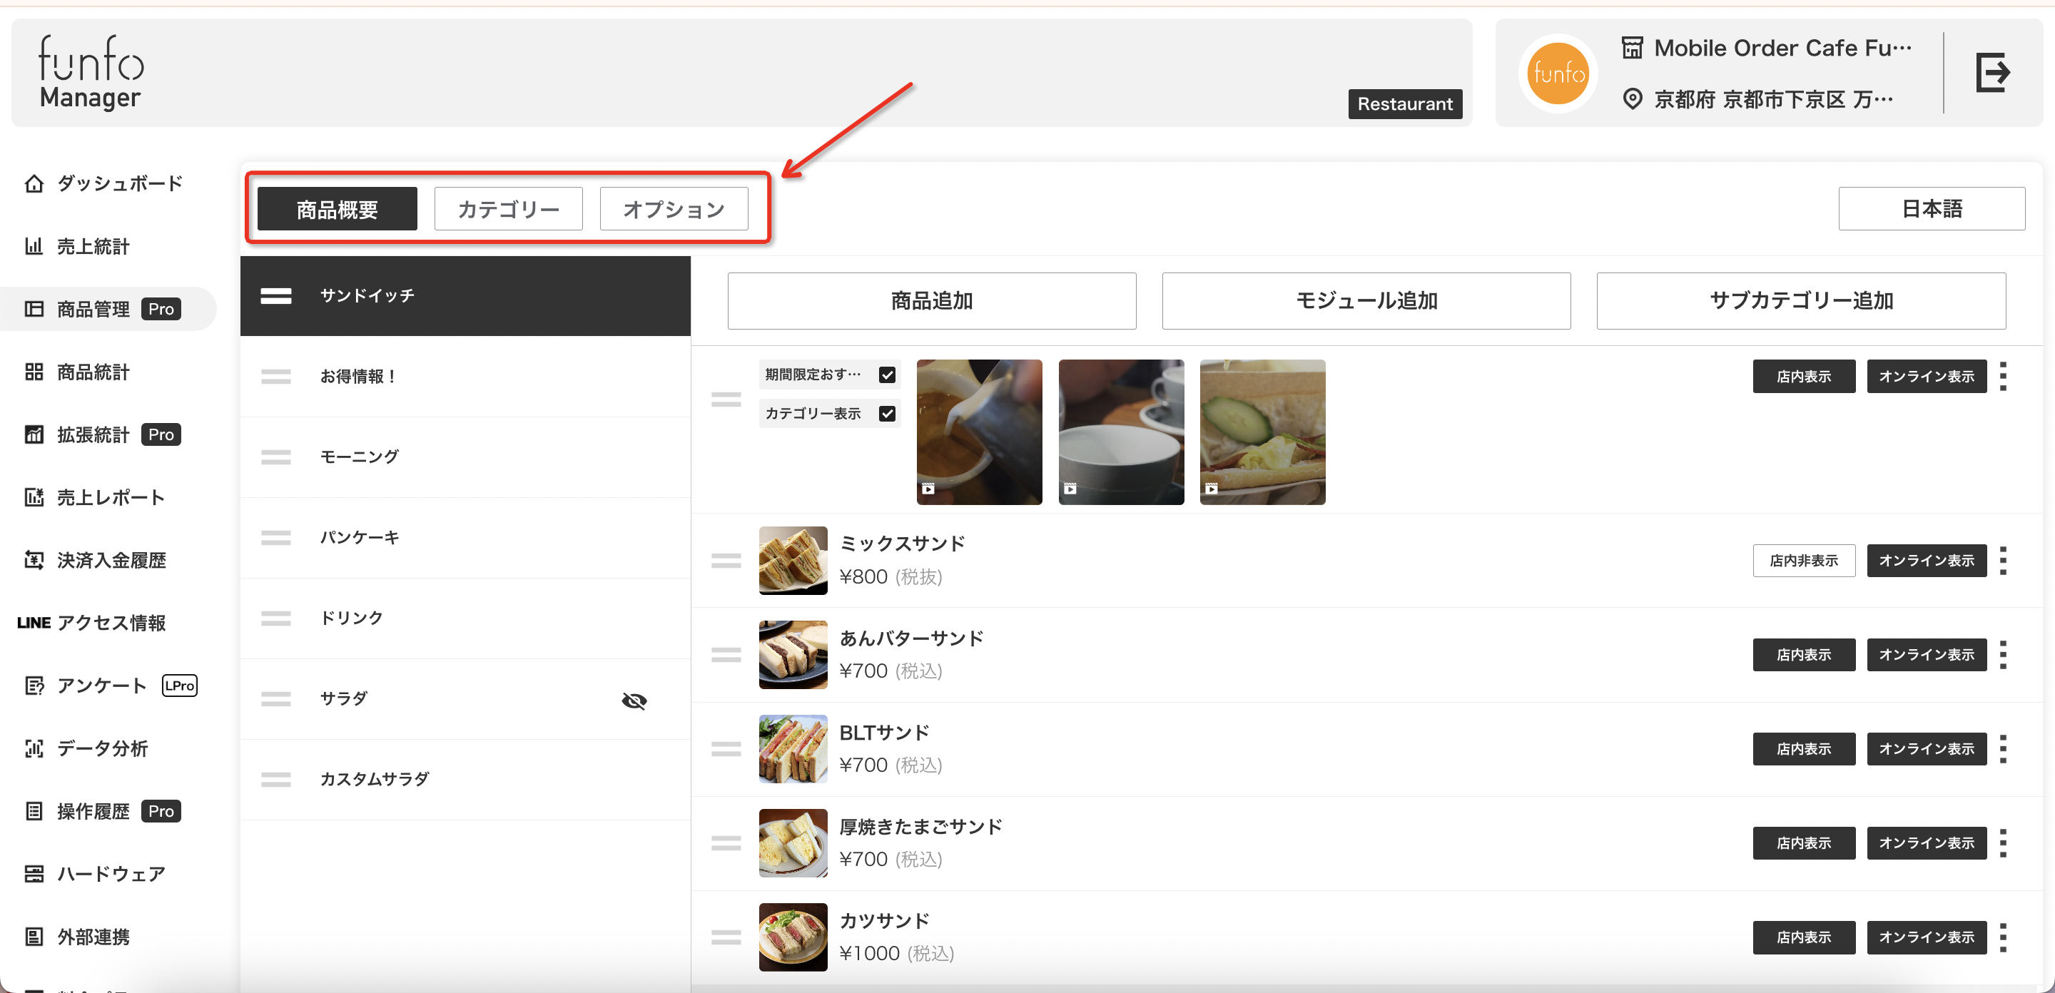Uncheck the カテゴリー表示 checkbox
The width and height of the screenshot is (2055, 993).
(887, 414)
